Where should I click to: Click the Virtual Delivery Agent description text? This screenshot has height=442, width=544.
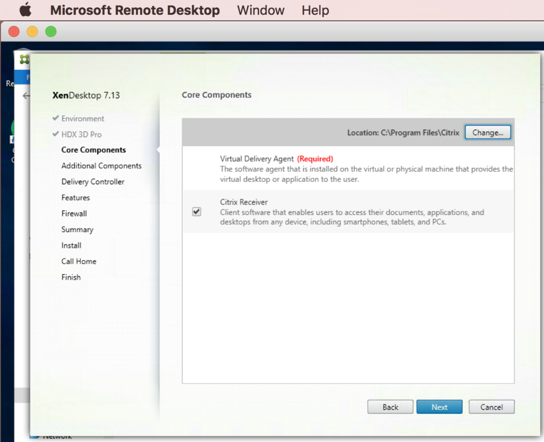pos(367,174)
